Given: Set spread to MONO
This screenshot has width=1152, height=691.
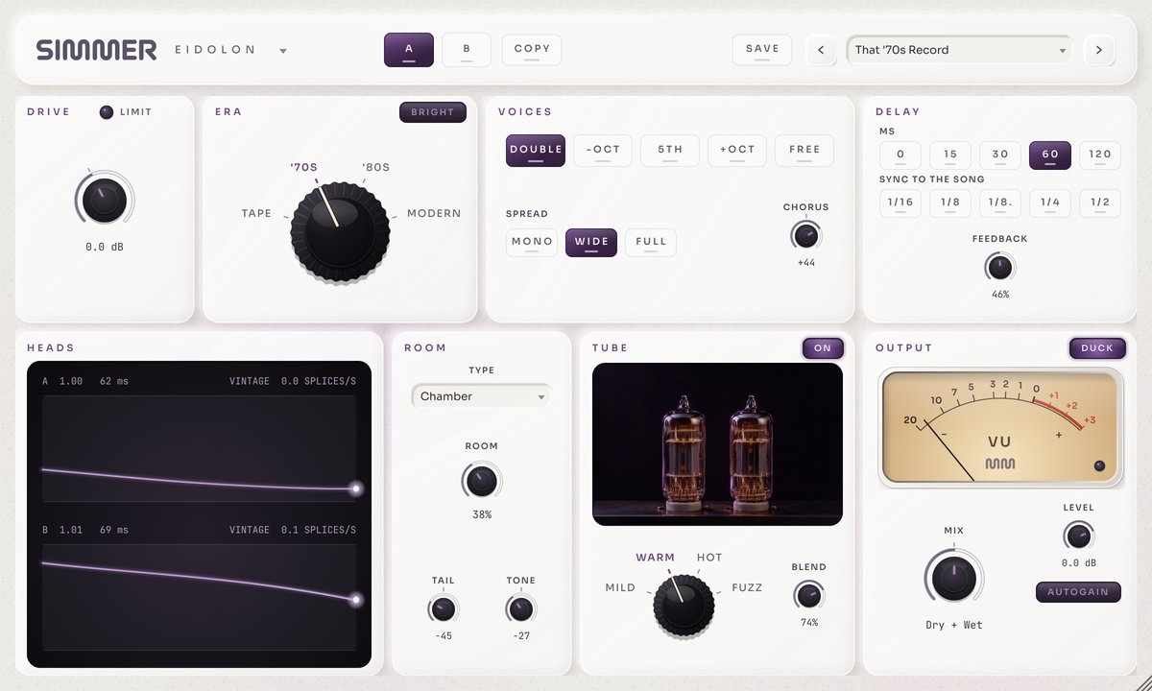Looking at the screenshot, I should click(x=532, y=242).
